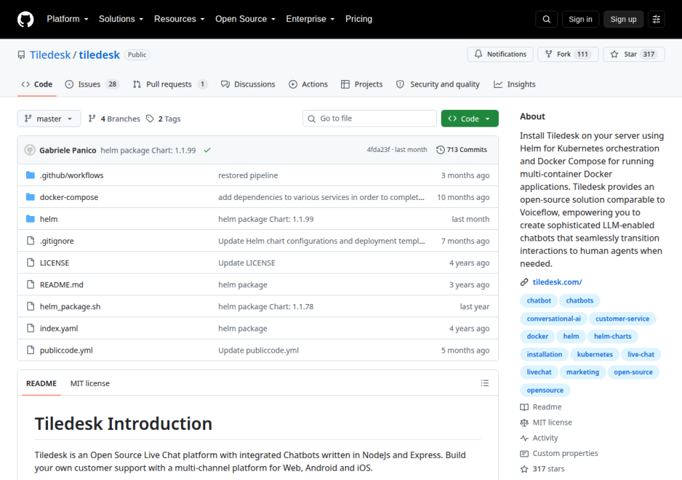
Task: Click the 317 stars link
Action: pos(548,469)
